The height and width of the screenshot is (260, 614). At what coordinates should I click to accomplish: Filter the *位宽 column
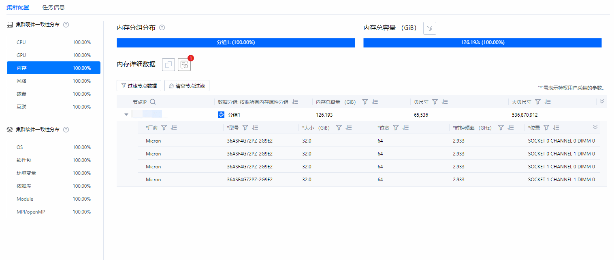tap(396, 128)
